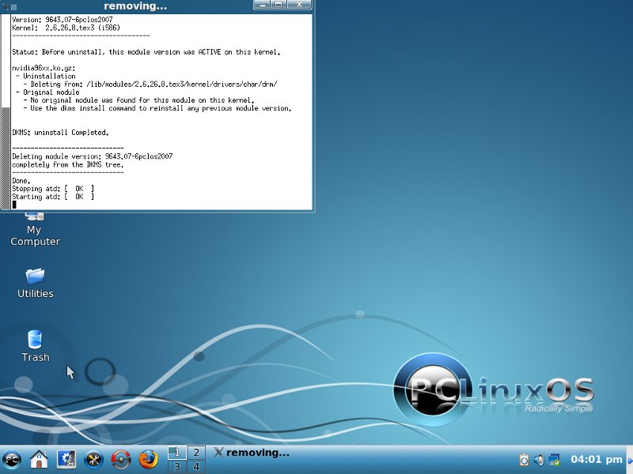Click the "removing..." taskbar window entry
Viewport: 633px width, 474px height.
tap(252, 453)
